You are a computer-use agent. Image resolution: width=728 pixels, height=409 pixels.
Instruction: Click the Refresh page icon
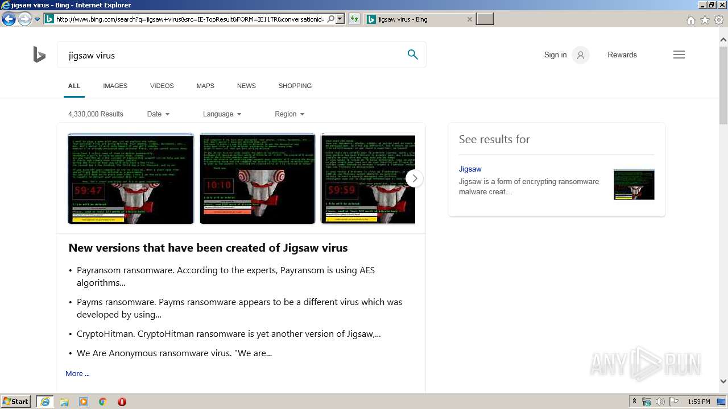(354, 19)
